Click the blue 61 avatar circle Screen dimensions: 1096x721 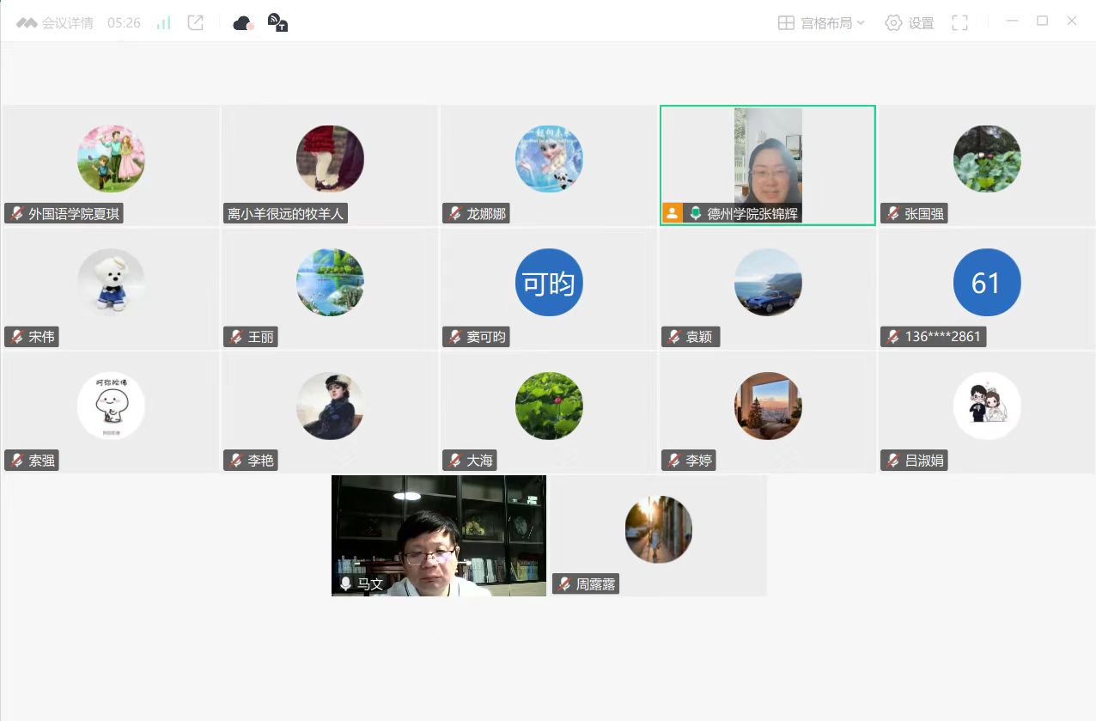click(987, 283)
